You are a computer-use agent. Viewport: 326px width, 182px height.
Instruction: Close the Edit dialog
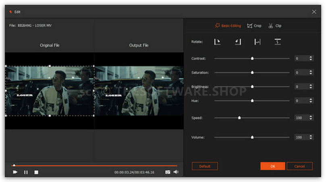(x=314, y=12)
